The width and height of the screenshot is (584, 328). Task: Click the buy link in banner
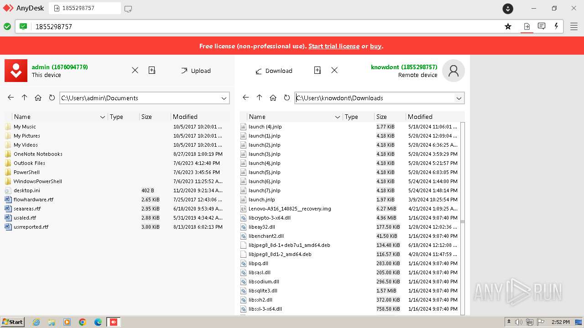click(375, 46)
